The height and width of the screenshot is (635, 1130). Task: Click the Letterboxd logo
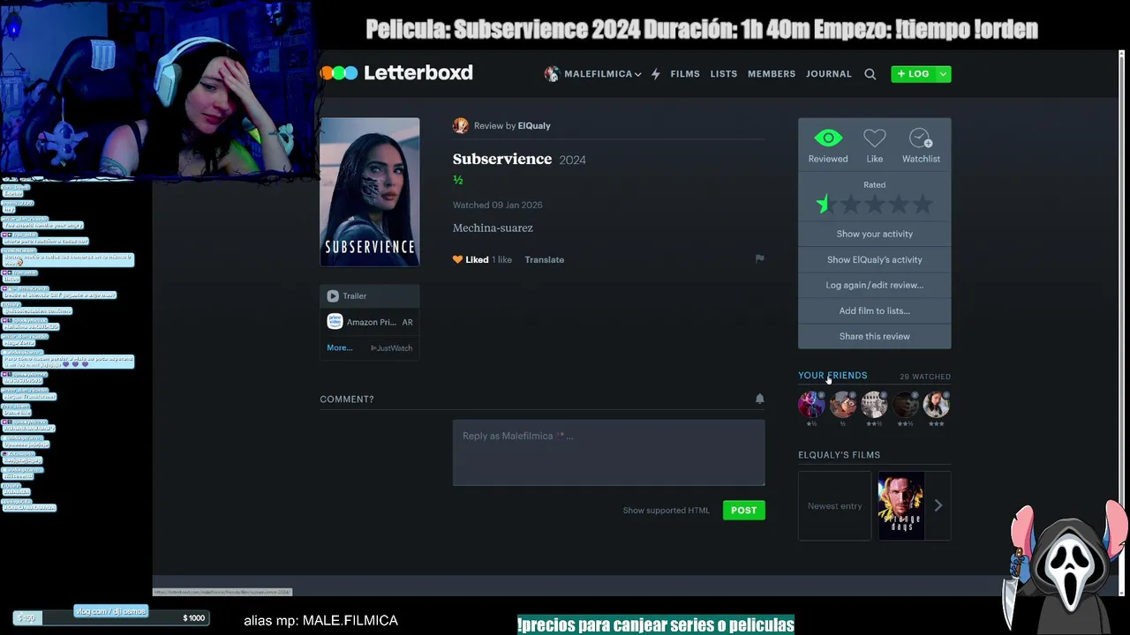coord(396,73)
